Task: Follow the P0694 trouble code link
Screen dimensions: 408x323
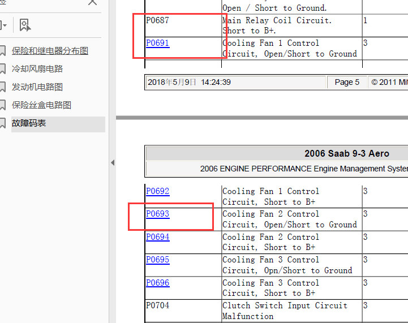Action: [x=158, y=237]
